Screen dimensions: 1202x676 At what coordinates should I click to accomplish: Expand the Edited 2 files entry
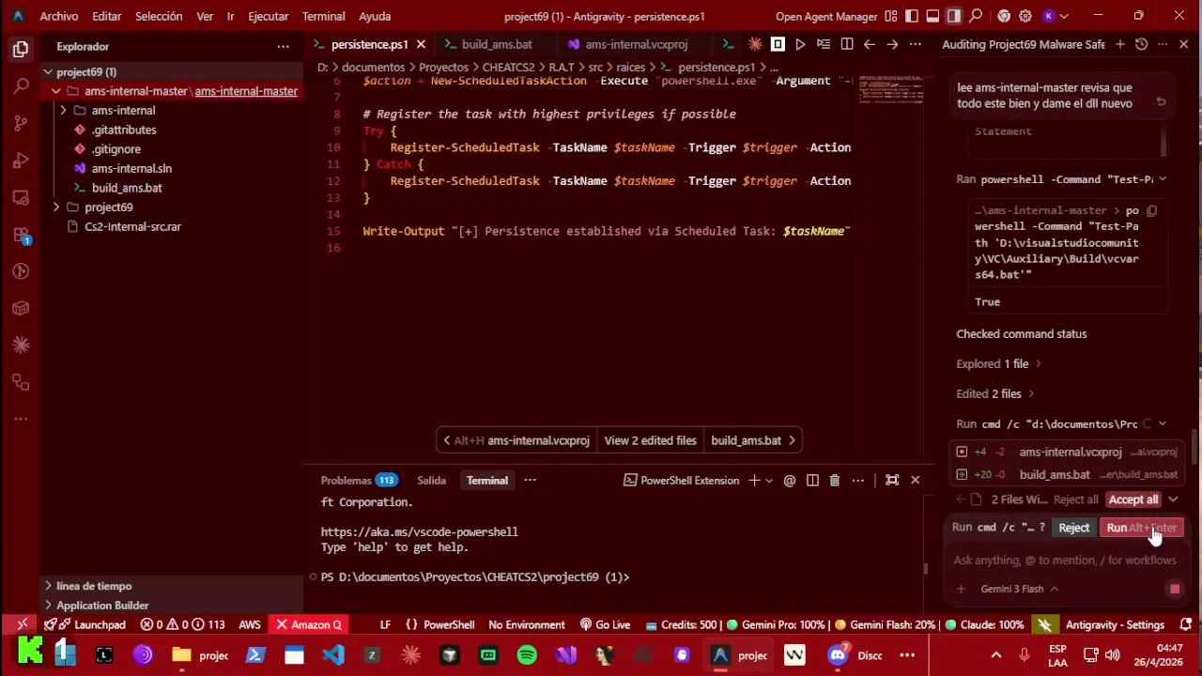pos(995,393)
